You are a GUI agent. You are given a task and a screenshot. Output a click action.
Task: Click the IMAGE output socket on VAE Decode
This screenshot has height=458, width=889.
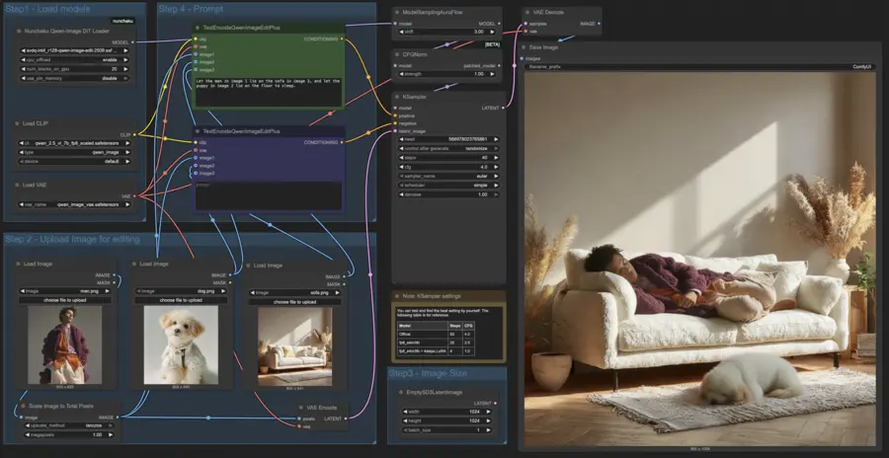(600, 24)
